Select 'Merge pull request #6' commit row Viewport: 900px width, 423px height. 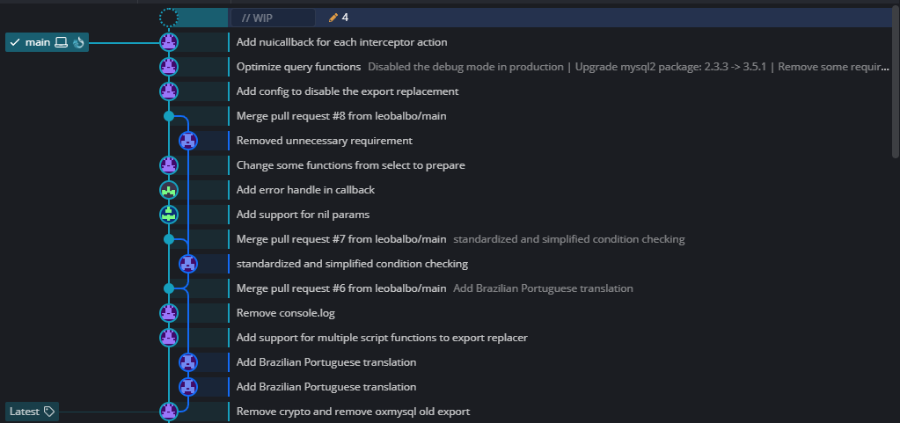pos(341,288)
